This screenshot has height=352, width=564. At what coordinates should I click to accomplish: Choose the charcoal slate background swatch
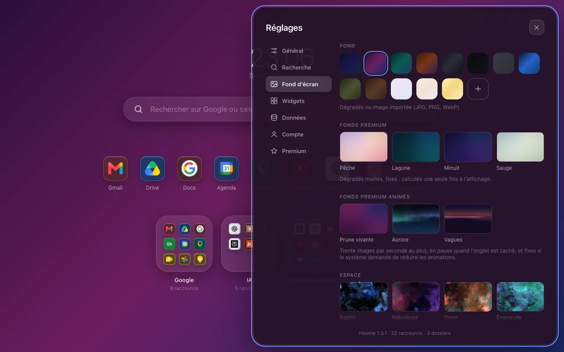tap(453, 63)
